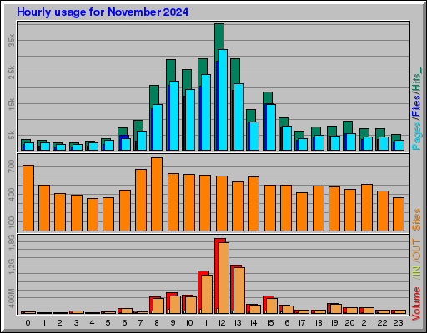Select the sites bar for hour 7
The image size is (427, 333).
(141, 200)
